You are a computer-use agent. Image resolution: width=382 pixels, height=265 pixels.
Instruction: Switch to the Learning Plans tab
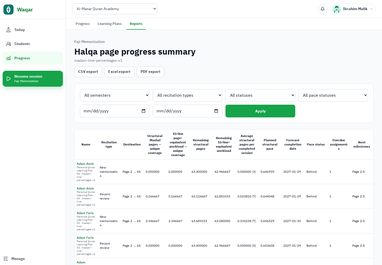coord(110,24)
